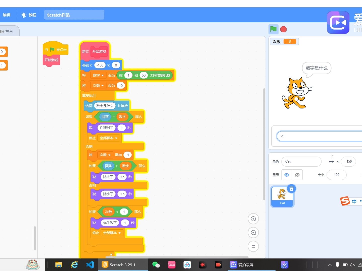Show the sprite using the eye button
The width and height of the screenshot is (362, 271).
(x=286, y=175)
